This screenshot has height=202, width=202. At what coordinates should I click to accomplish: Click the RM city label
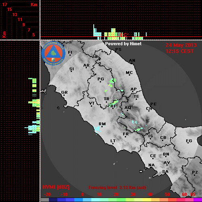click(102, 124)
